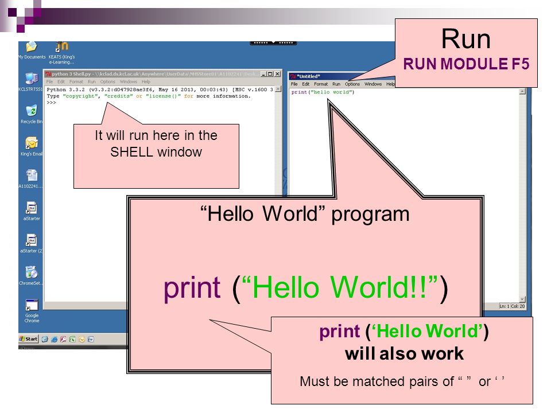This screenshot has width=551, height=413.
Task: Maximize the Python Shell window
Action: [270, 74]
